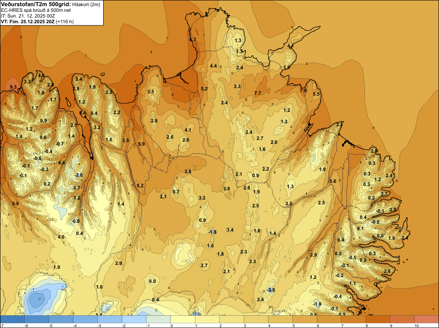
Task: Click the legend swatch between 7 and 8
Action: (x=353, y=319)
